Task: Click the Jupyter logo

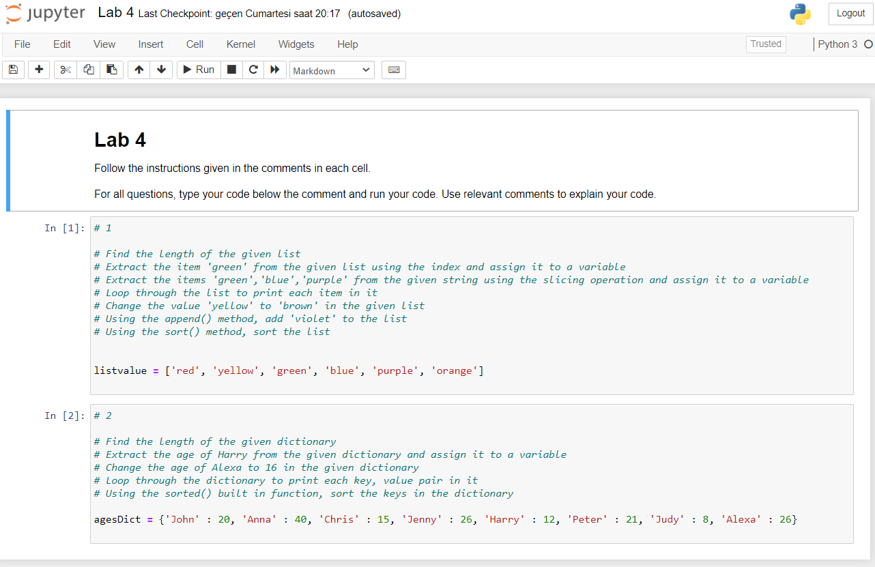Action: [44, 13]
